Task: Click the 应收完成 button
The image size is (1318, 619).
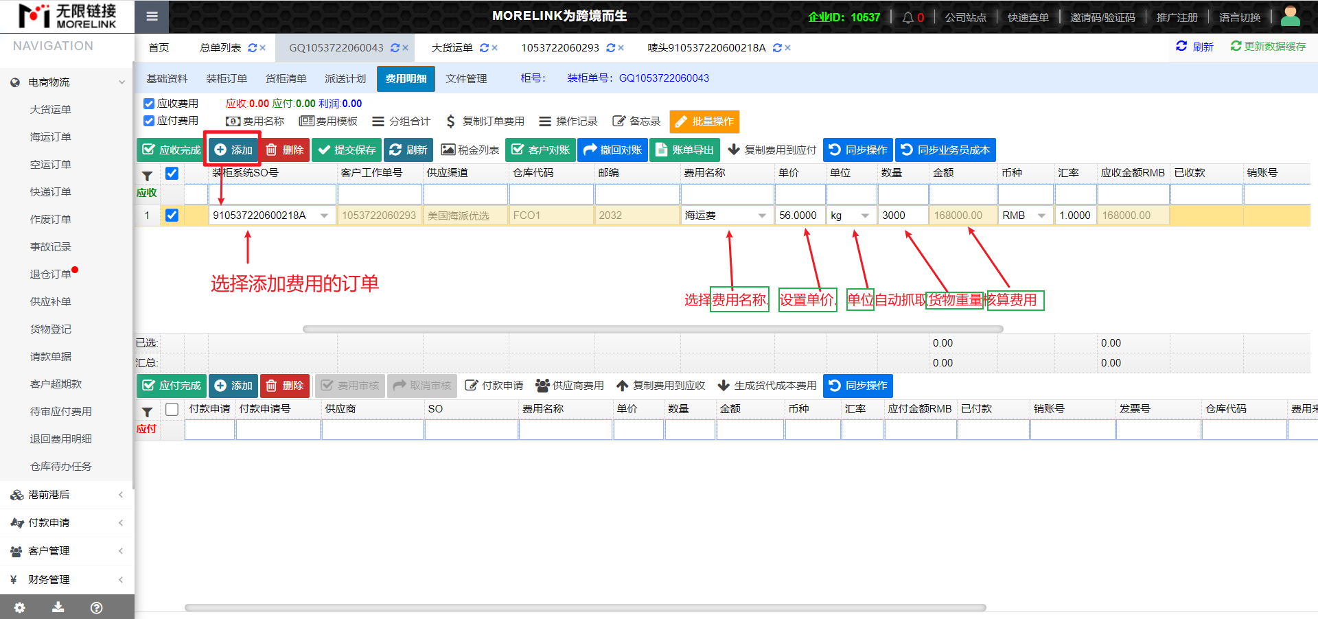Action: 171,150
